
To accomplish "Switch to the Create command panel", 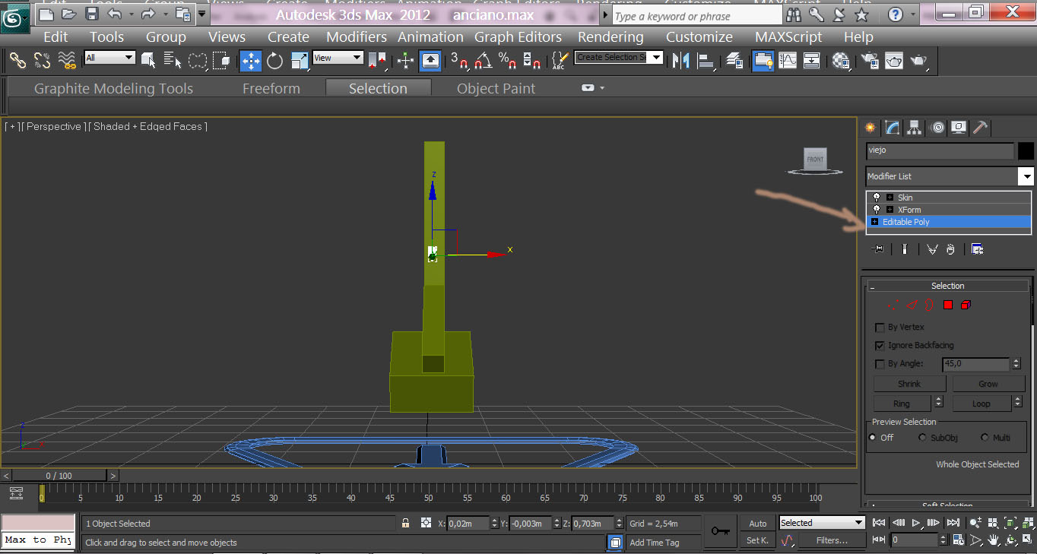I will pyautogui.click(x=871, y=127).
